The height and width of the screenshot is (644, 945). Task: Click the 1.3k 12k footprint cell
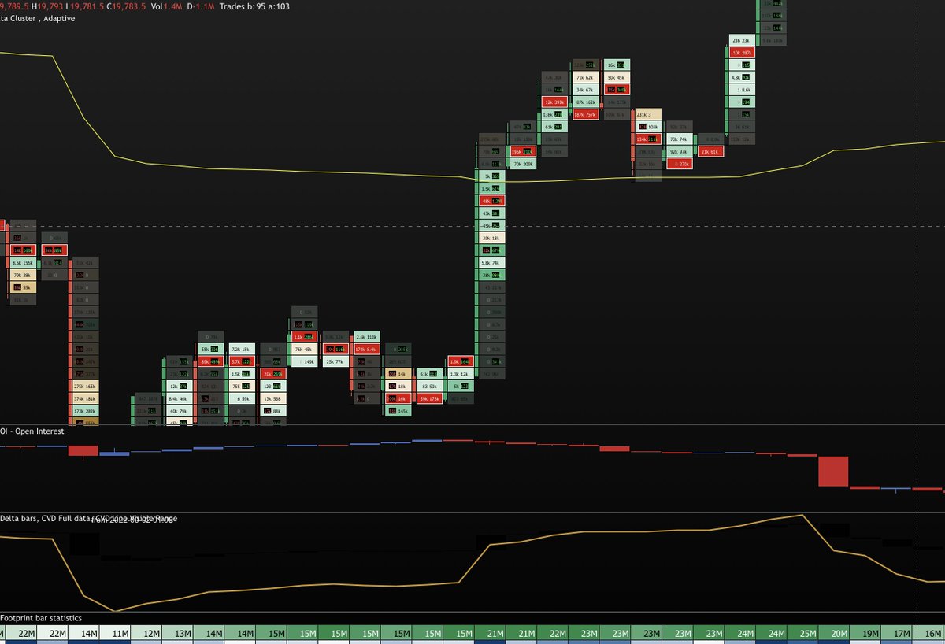tap(460, 374)
